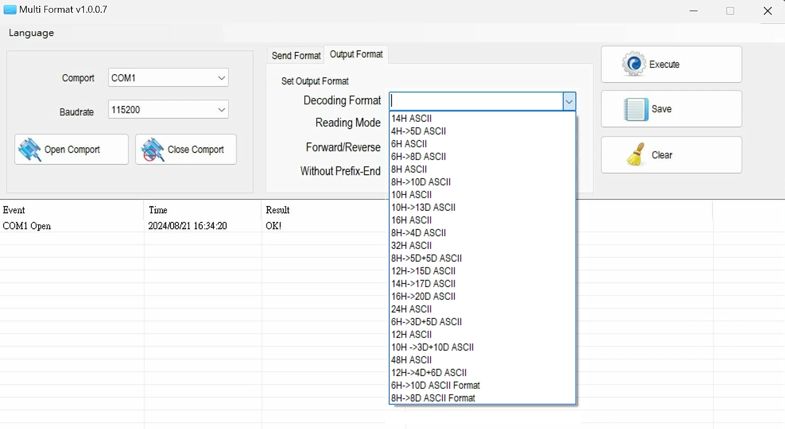Pick 32H ASCII from the dropdown list
The height and width of the screenshot is (429, 785).
click(x=411, y=246)
